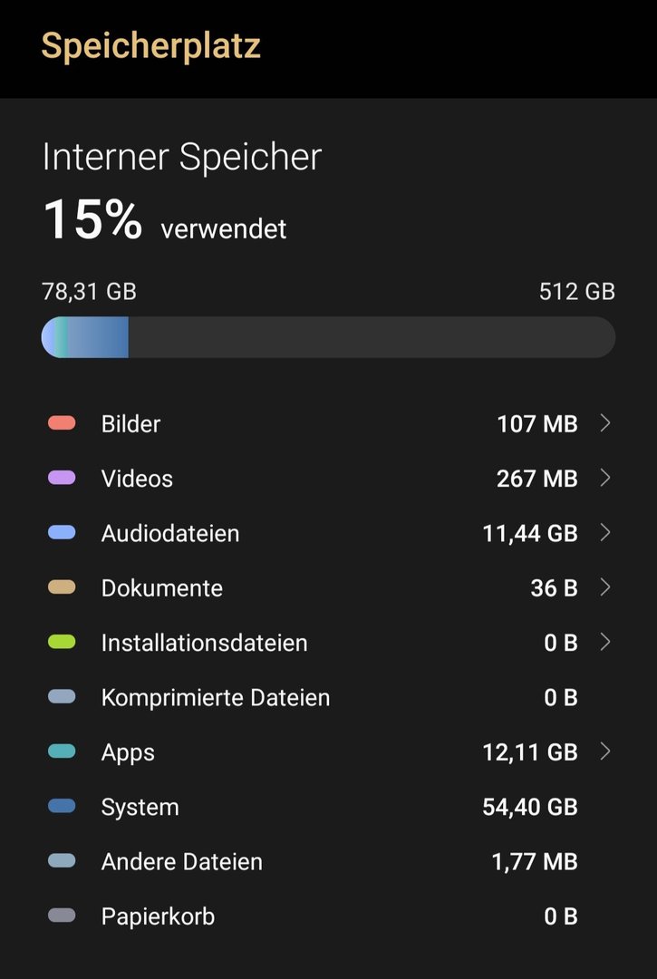Click the blue Audiodateien color pill

(x=62, y=533)
